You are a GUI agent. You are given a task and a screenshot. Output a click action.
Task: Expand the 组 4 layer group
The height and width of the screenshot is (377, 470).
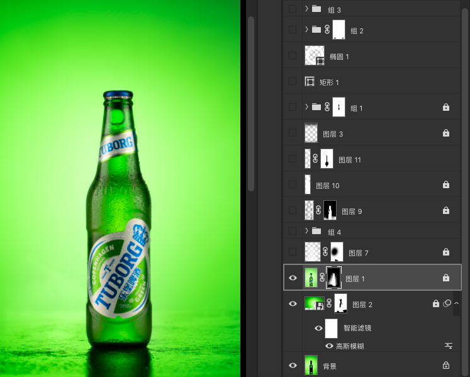pos(306,230)
